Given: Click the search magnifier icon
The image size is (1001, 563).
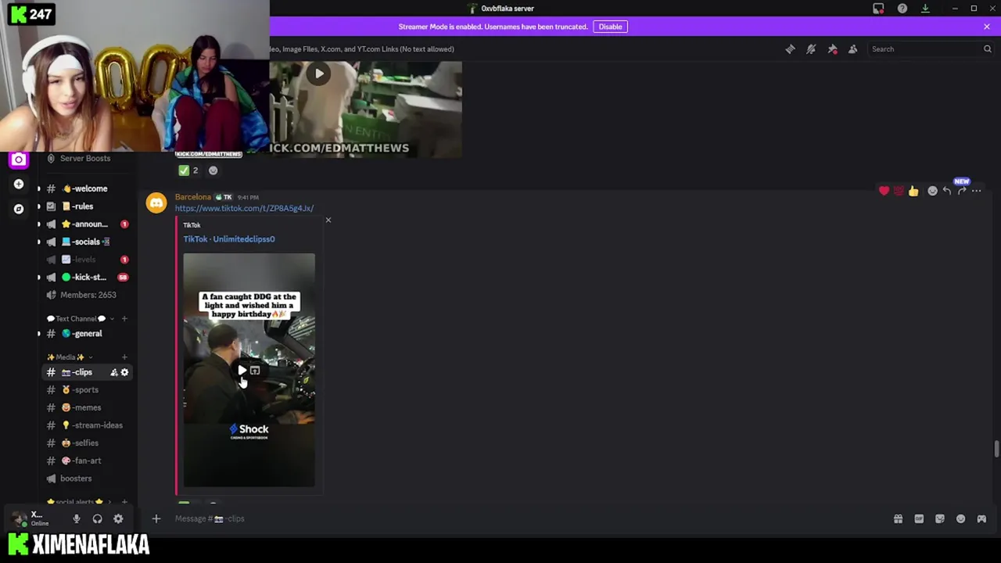Looking at the screenshot, I should [987, 49].
